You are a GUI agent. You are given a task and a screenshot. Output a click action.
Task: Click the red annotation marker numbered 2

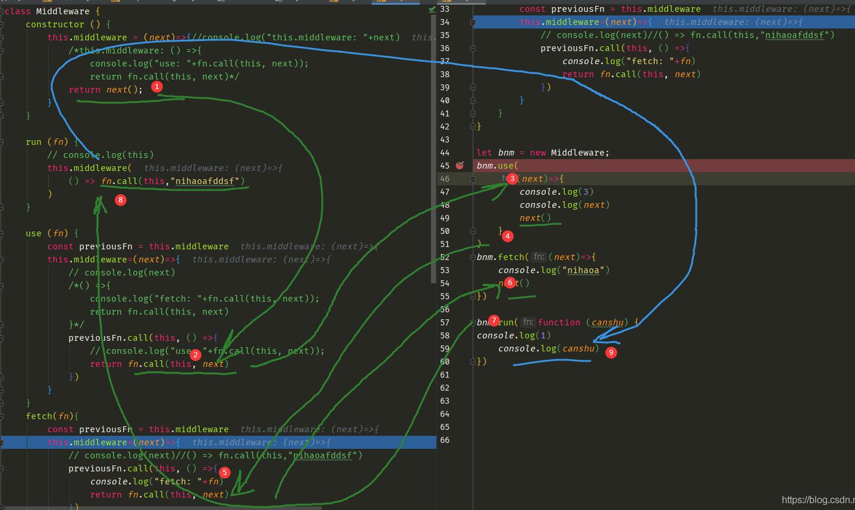196,355
